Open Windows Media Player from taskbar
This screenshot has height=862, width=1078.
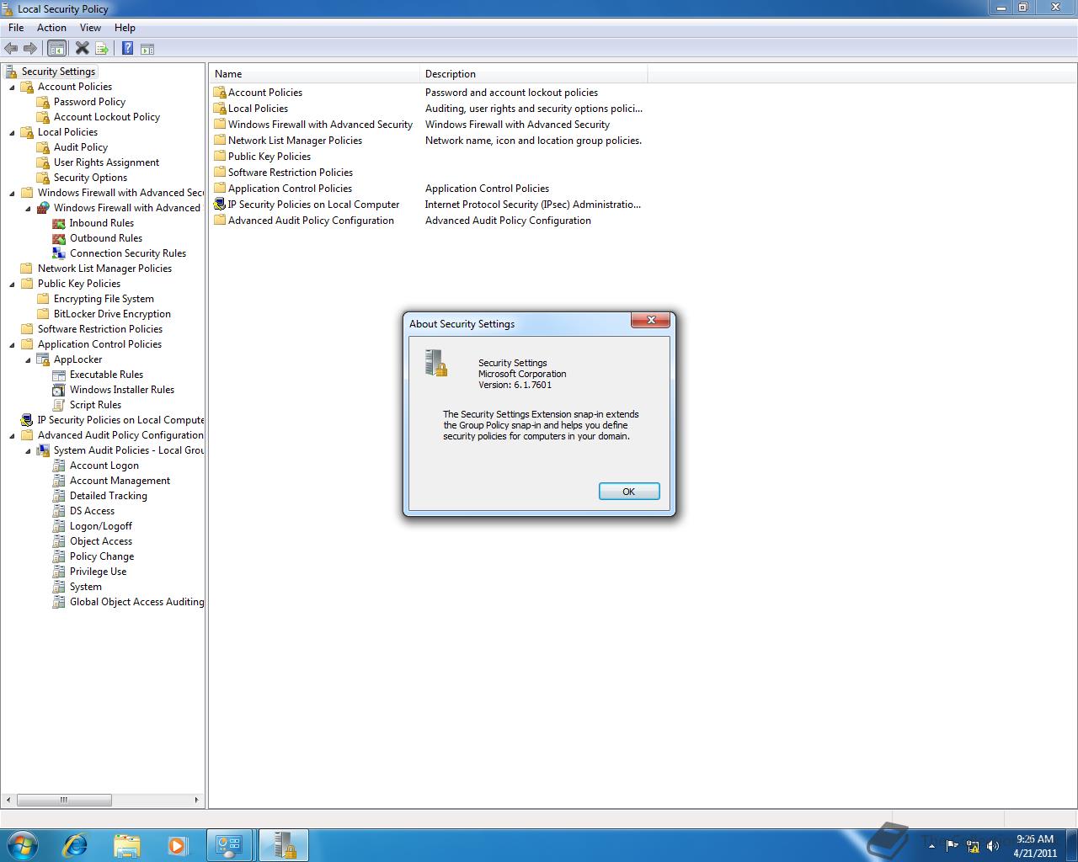tap(177, 845)
